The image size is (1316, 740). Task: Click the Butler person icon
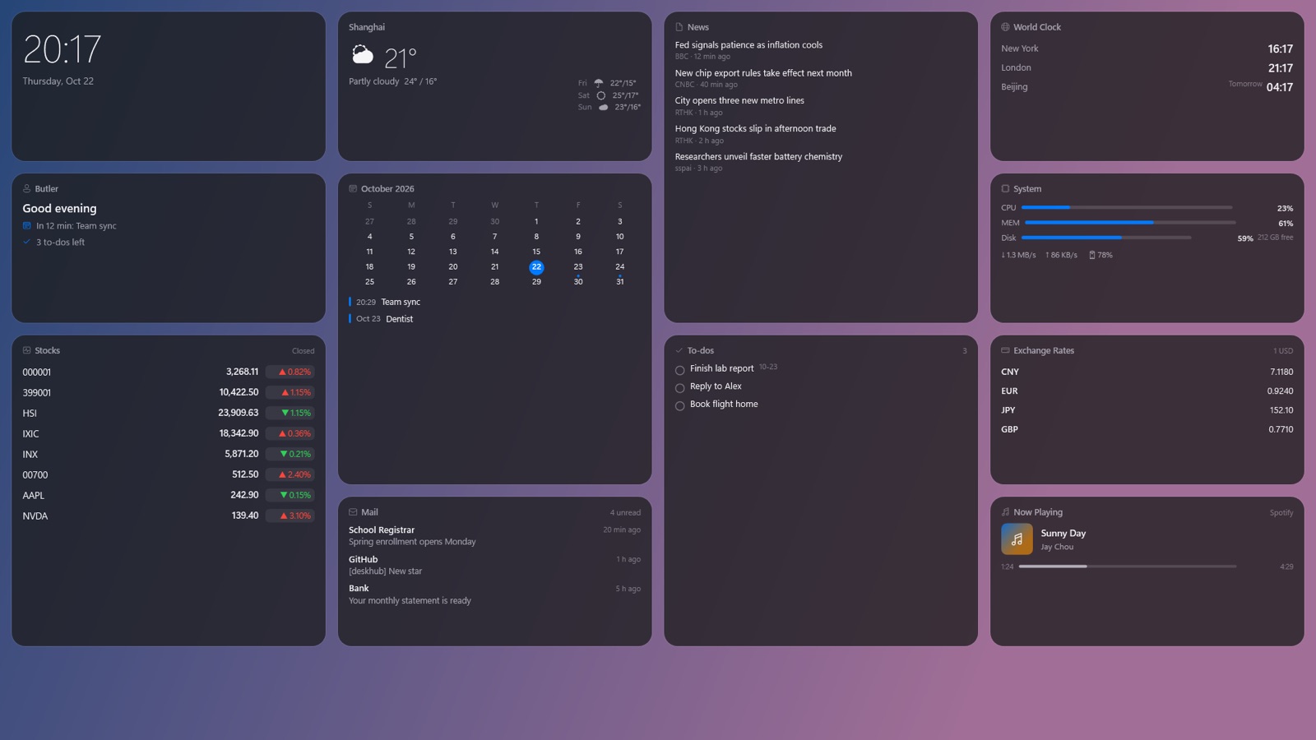tap(26, 188)
